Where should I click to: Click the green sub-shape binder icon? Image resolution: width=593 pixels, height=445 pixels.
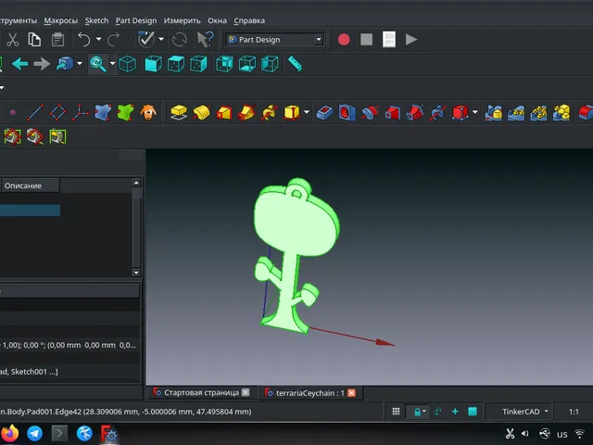pos(126,112)
